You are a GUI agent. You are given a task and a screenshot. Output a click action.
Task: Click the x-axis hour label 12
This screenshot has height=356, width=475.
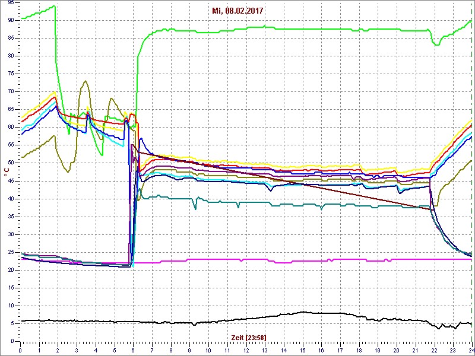pyautogui.click(x=246, y=350)
